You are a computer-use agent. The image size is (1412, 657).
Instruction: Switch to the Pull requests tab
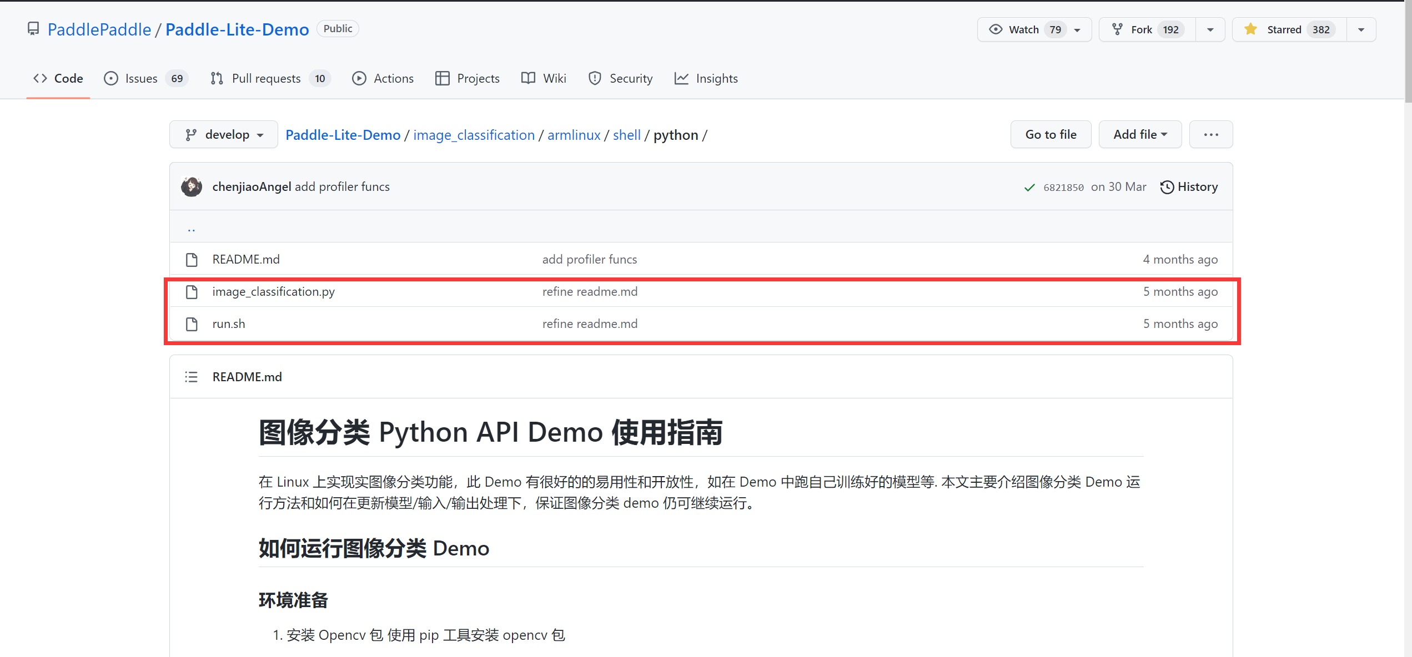pyautogui.click(x=265, y=78)
